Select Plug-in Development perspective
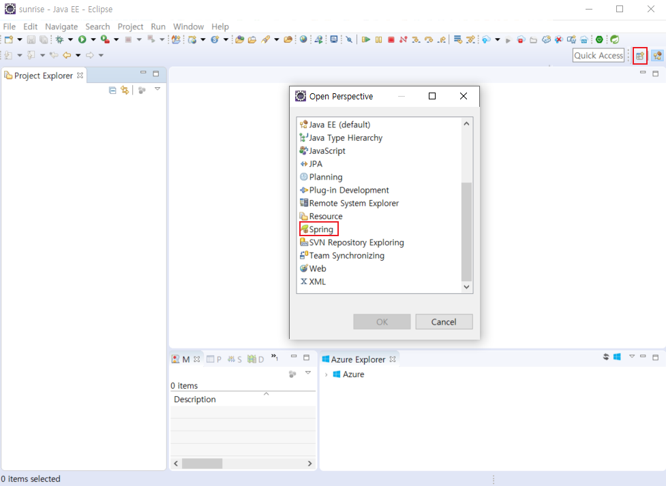Viewport: 666px width, 486px height. click(349, 190)
